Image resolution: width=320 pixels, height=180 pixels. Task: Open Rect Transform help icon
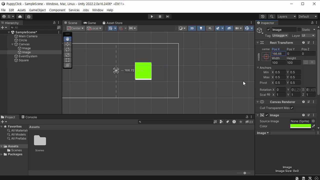point(303,43)
